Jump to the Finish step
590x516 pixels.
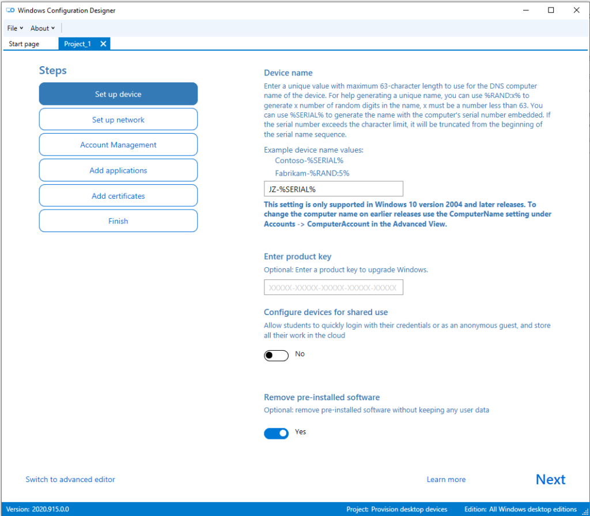[x=118, y=221]
